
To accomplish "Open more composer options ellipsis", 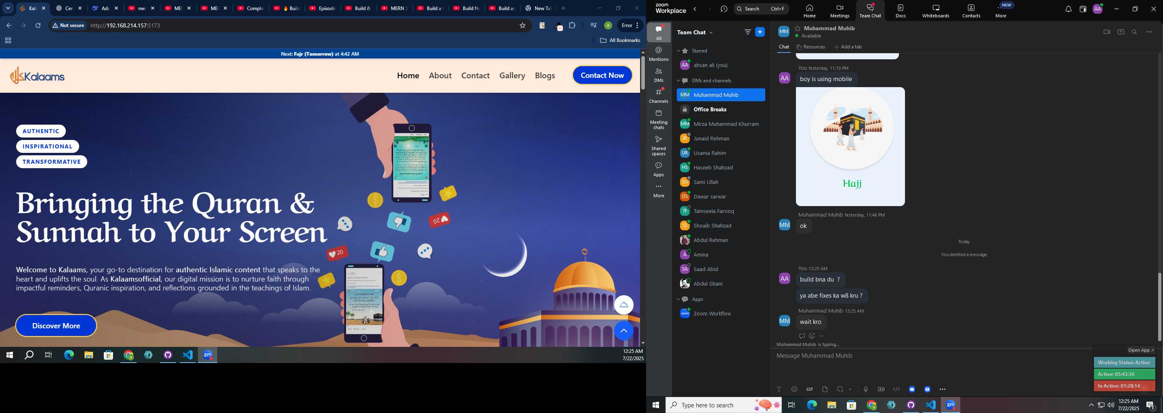I will coord(943,389).
